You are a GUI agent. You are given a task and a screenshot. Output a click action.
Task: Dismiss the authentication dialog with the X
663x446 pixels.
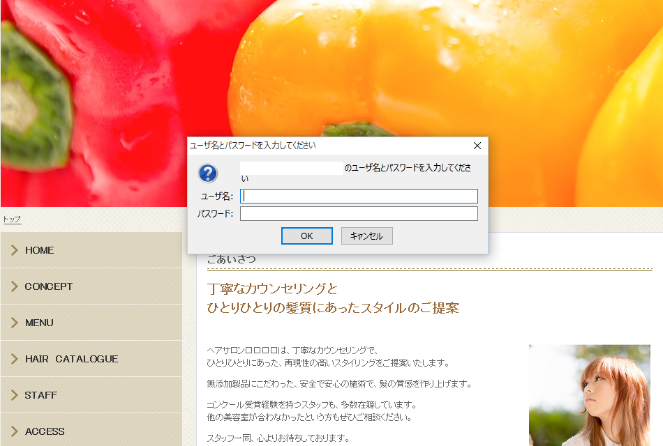point(477,146)
